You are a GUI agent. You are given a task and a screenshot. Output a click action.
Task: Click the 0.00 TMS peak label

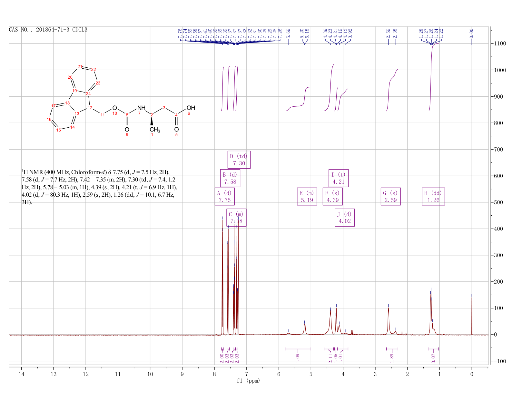point(472,33)
